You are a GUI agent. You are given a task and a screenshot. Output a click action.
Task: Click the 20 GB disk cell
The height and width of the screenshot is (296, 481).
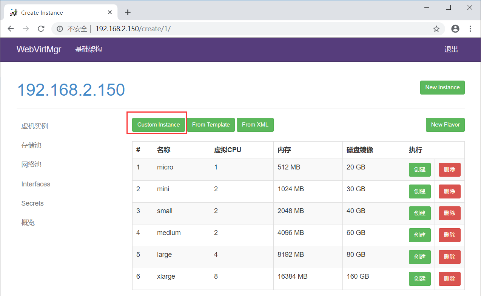tap(374, 169)
